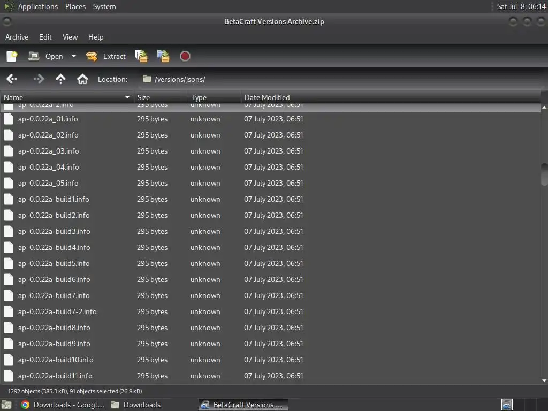
Task: Click the scrollbar down arrow
Action: [x=544, y=380]
